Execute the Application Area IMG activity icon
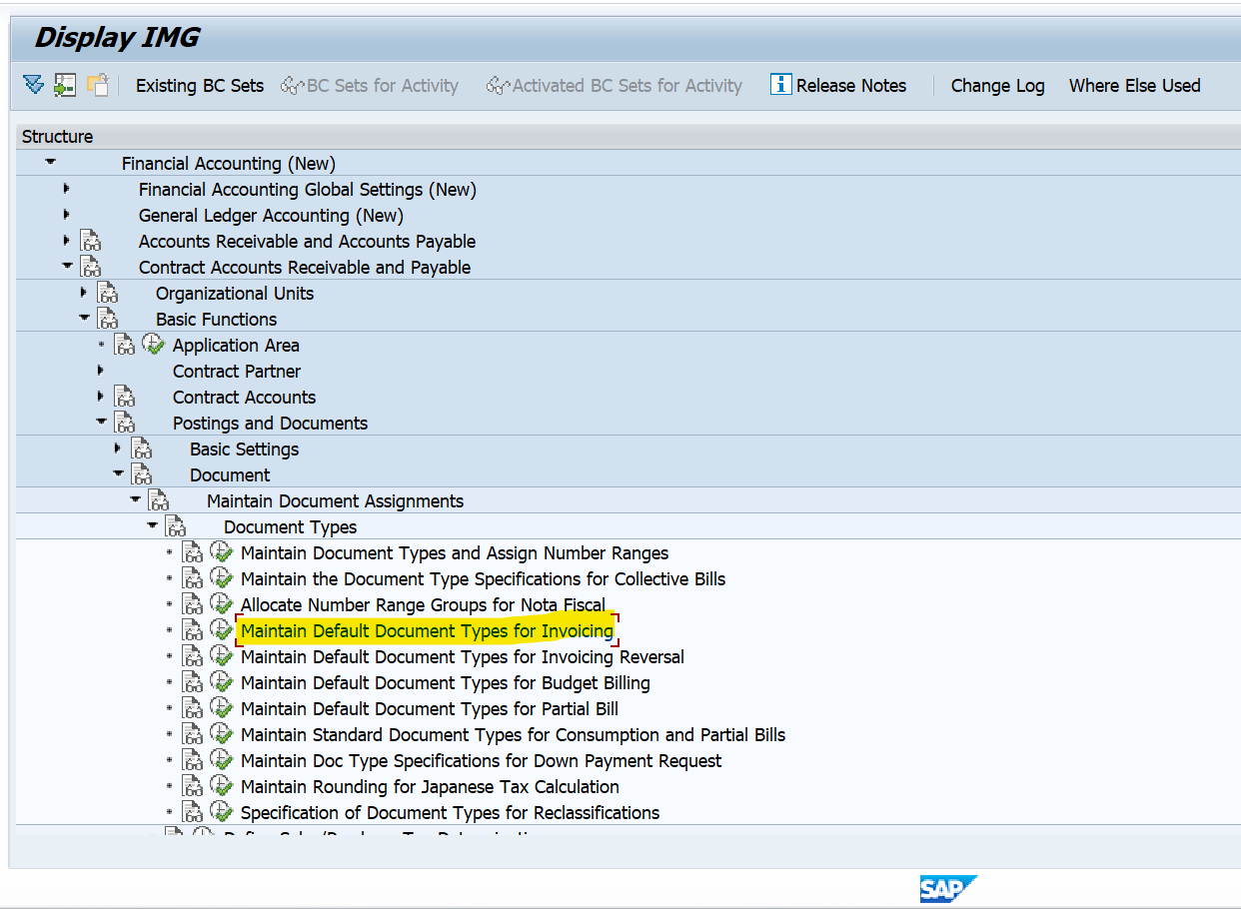The image size is (1241, 909). (x=154, y=345)
